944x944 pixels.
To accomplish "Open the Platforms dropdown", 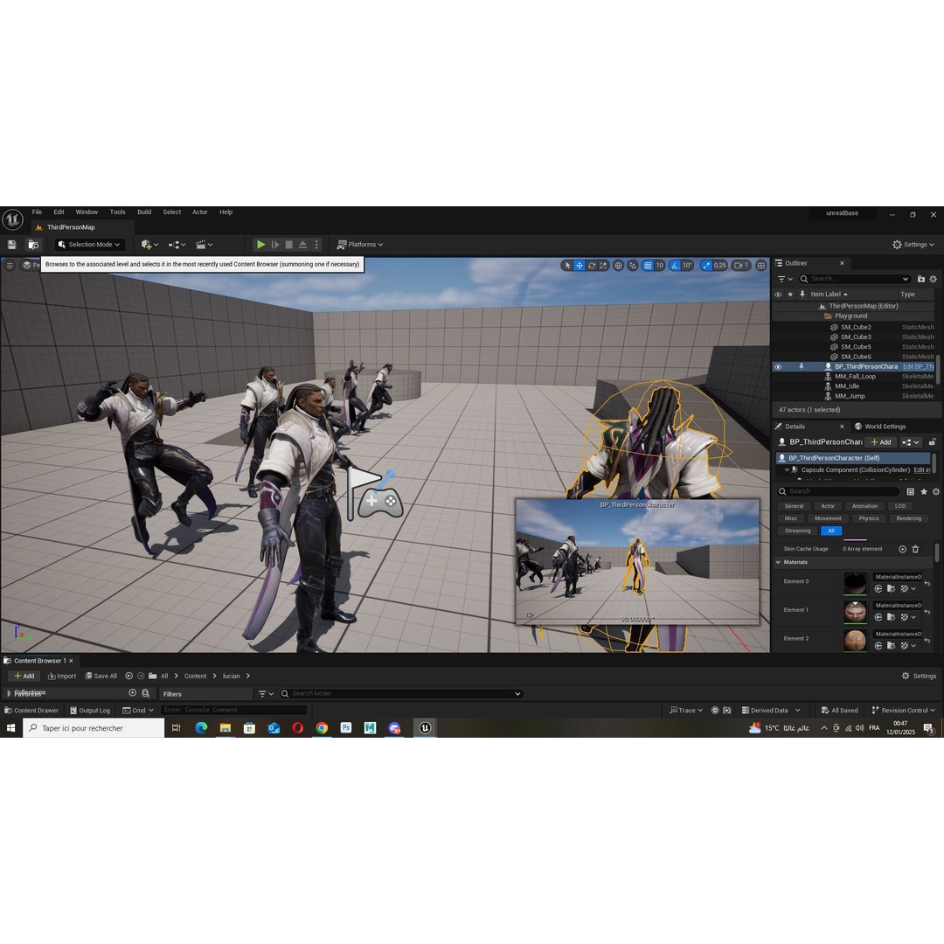I will tap(360, 245).
